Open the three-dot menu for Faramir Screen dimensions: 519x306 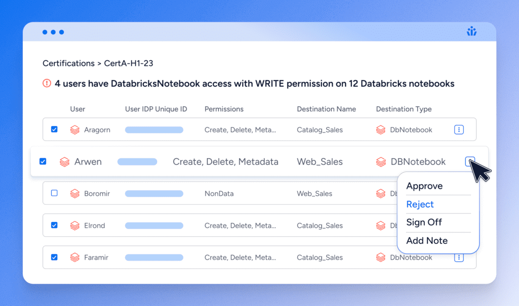tap(459, 257)
